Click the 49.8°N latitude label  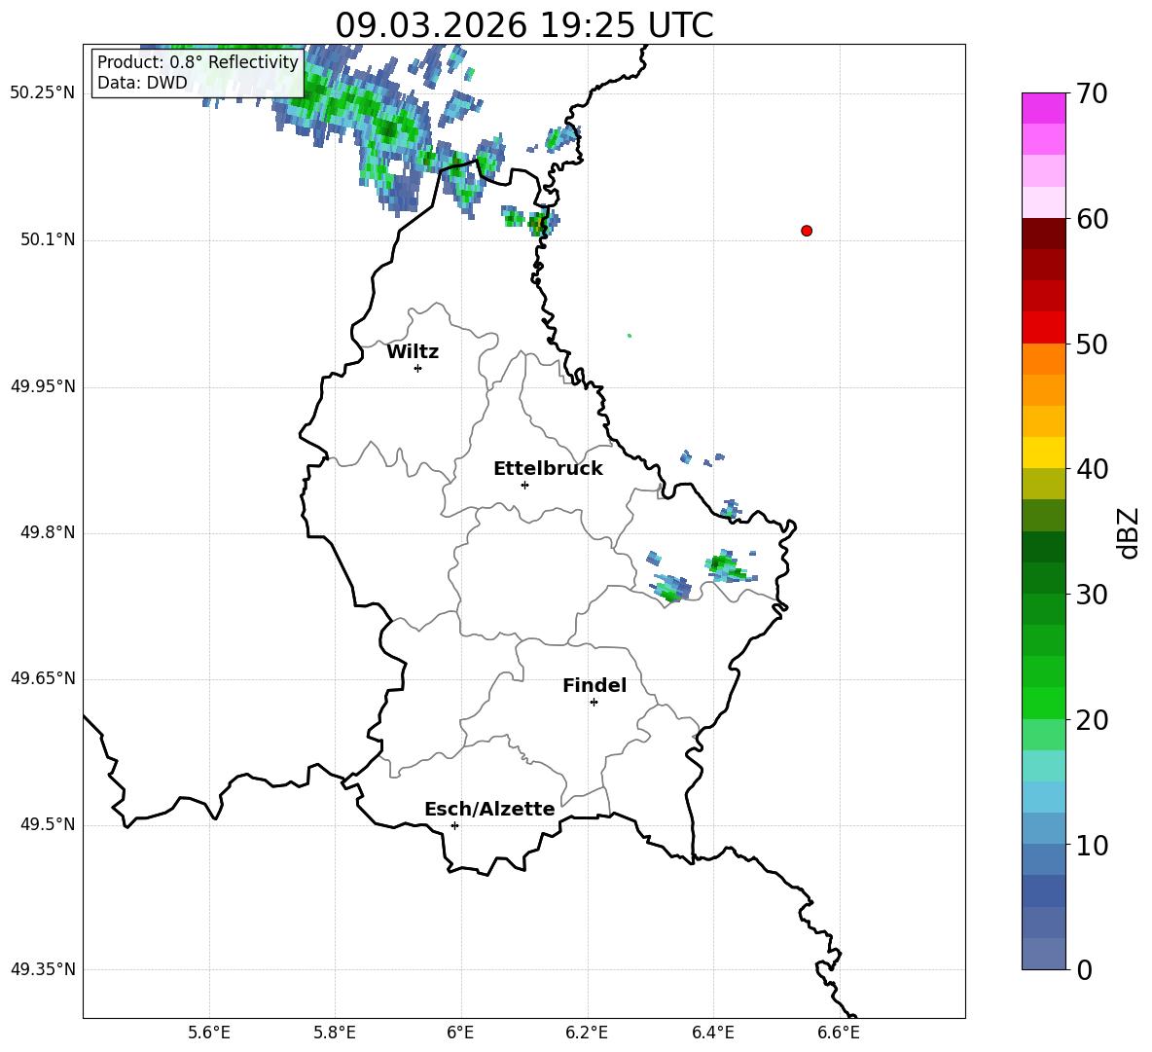[48, 532]
